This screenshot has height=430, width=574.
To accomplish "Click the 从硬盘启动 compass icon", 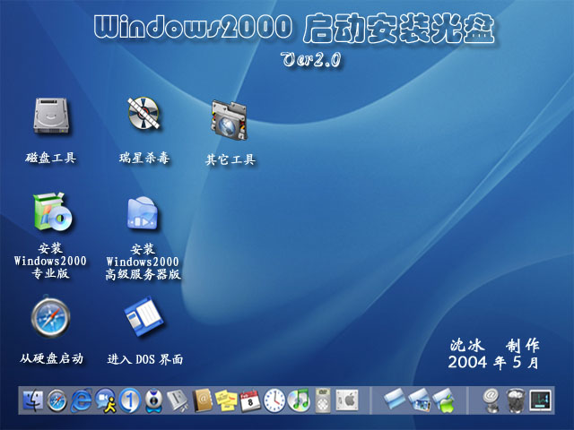I will pyautogui.click(x=50, y=317).
